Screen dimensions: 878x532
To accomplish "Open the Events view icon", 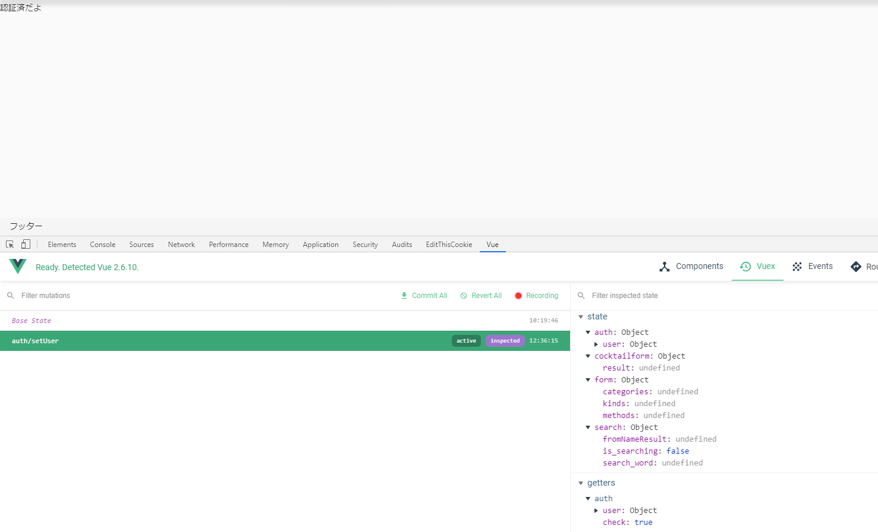I will [797, 267].
